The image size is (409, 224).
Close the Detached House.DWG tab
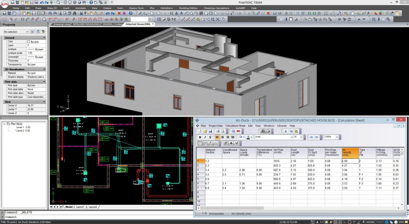153,24
